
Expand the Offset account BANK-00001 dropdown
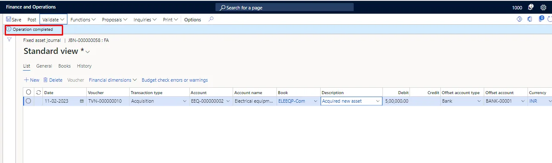point(522,101)
